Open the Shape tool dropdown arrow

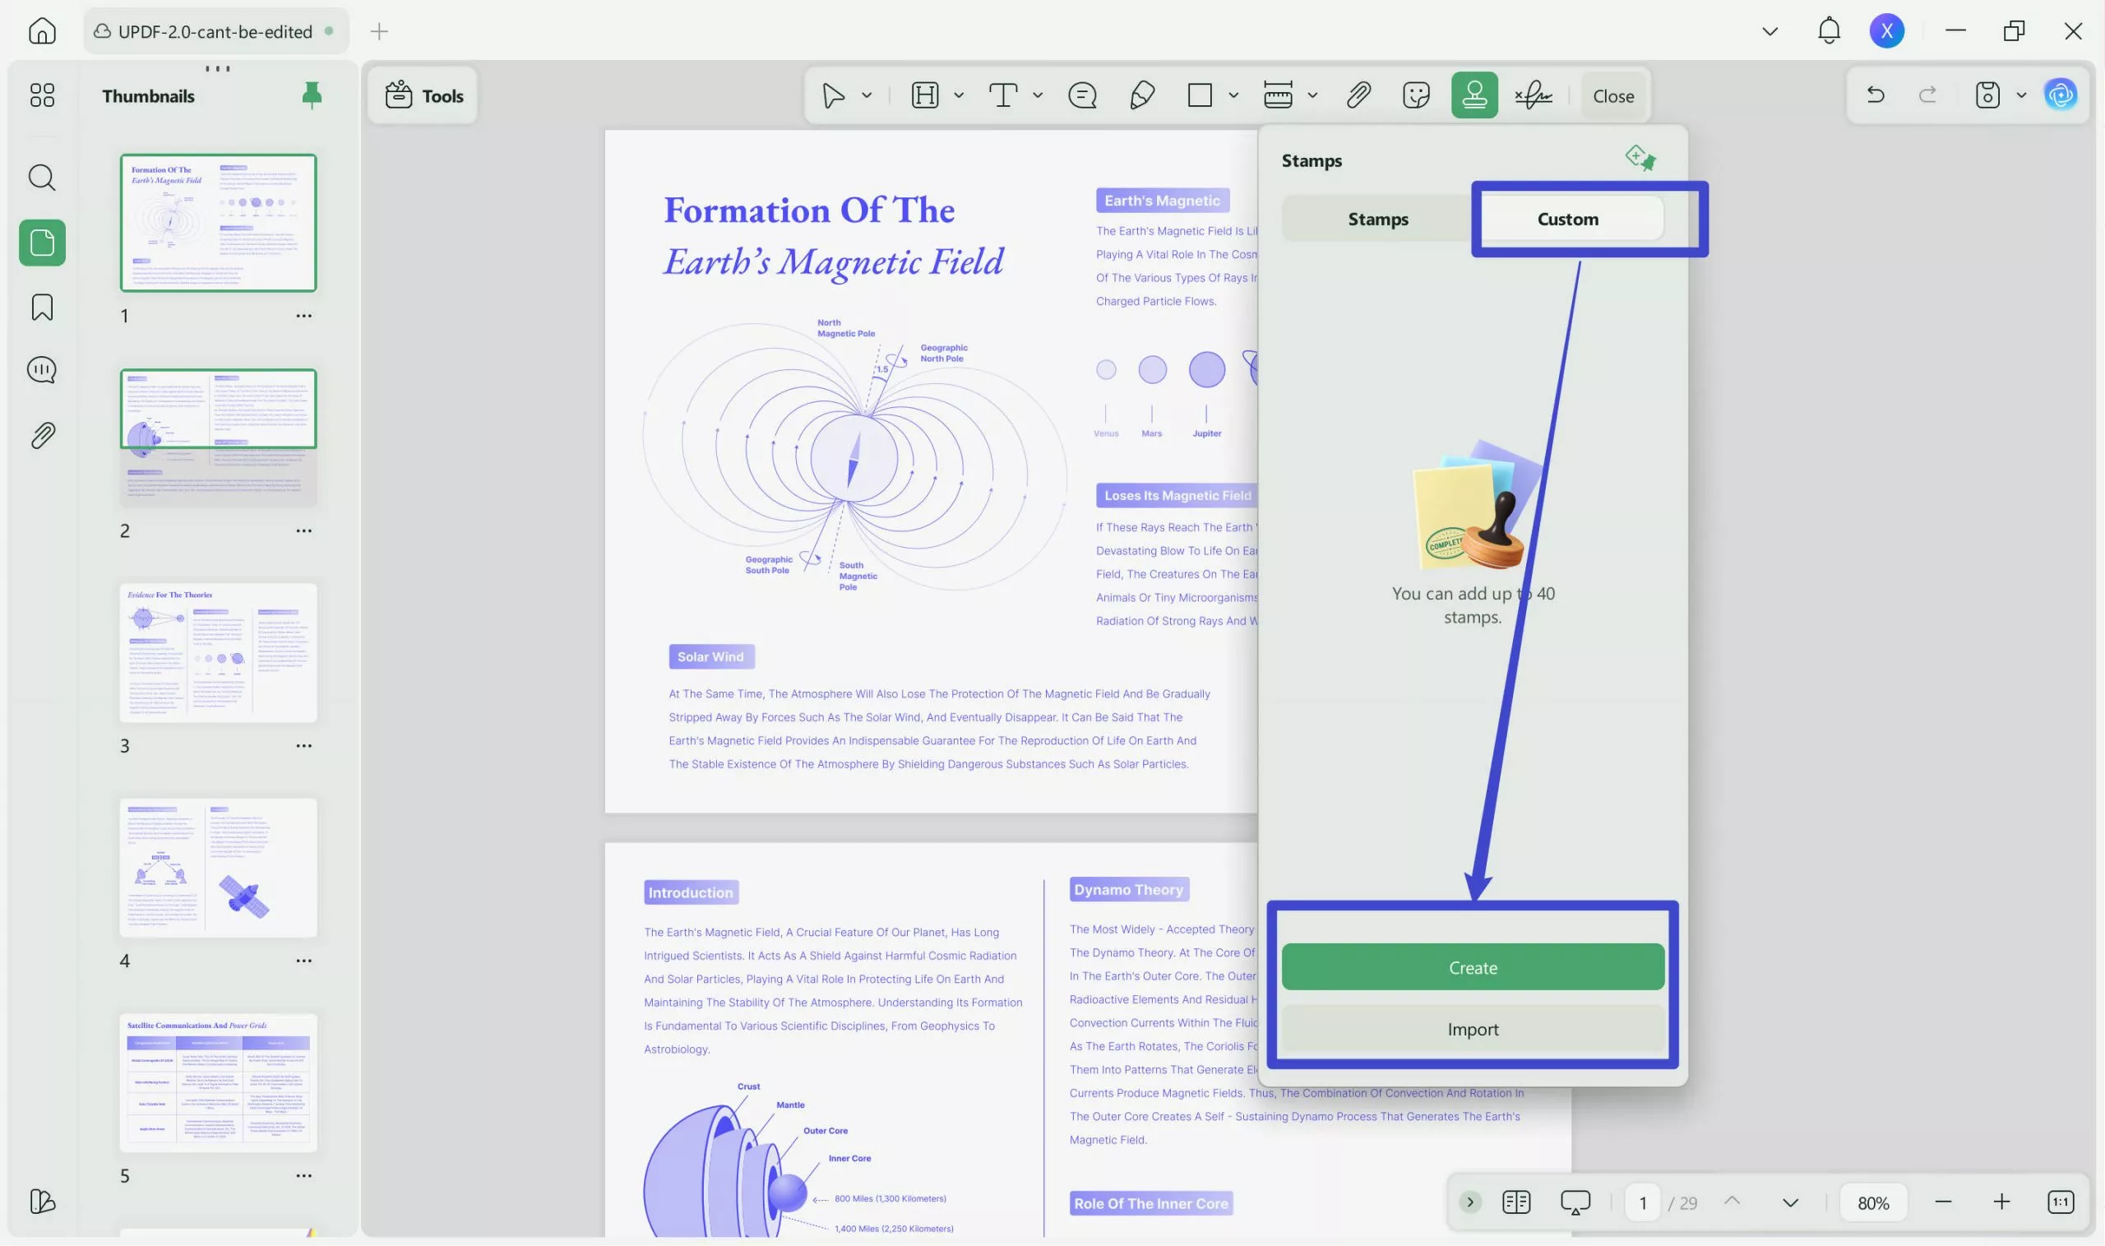1232,95
